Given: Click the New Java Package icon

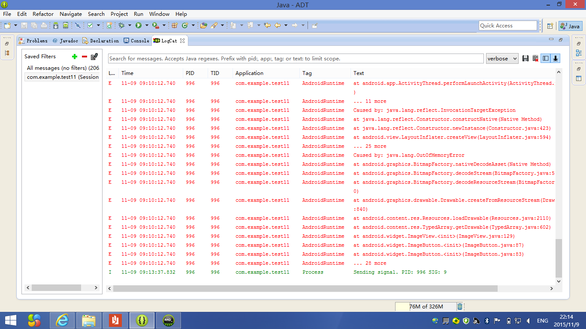Looking at the screenshot, I should 175,26.
